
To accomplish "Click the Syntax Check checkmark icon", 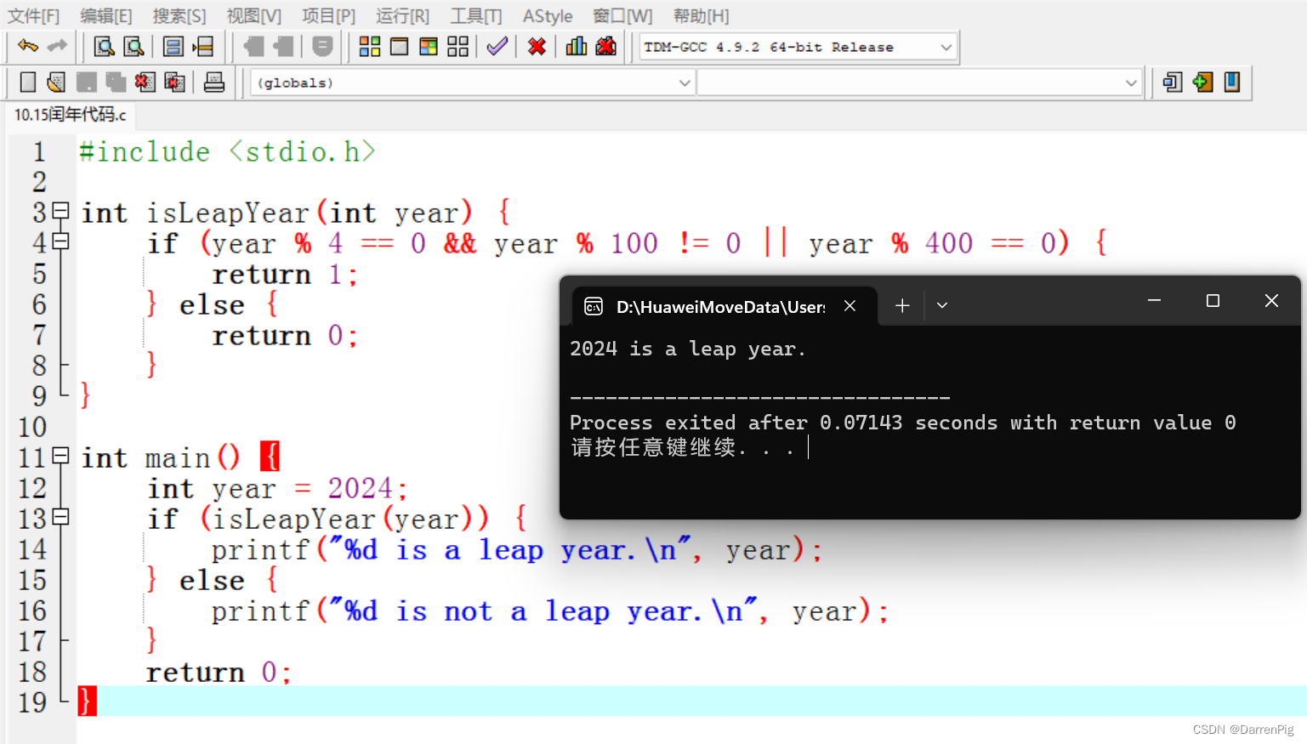I will (x=497, y=46).
